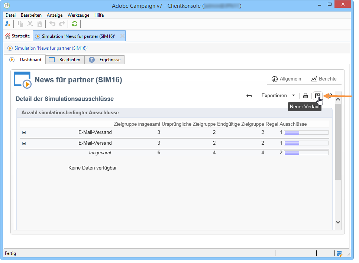Click the cut scissors icon
This screenshot has width=359, height=263.
click(30, 24)
